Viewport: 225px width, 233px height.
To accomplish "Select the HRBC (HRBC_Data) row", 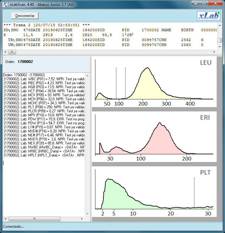I will pos(44,151).
